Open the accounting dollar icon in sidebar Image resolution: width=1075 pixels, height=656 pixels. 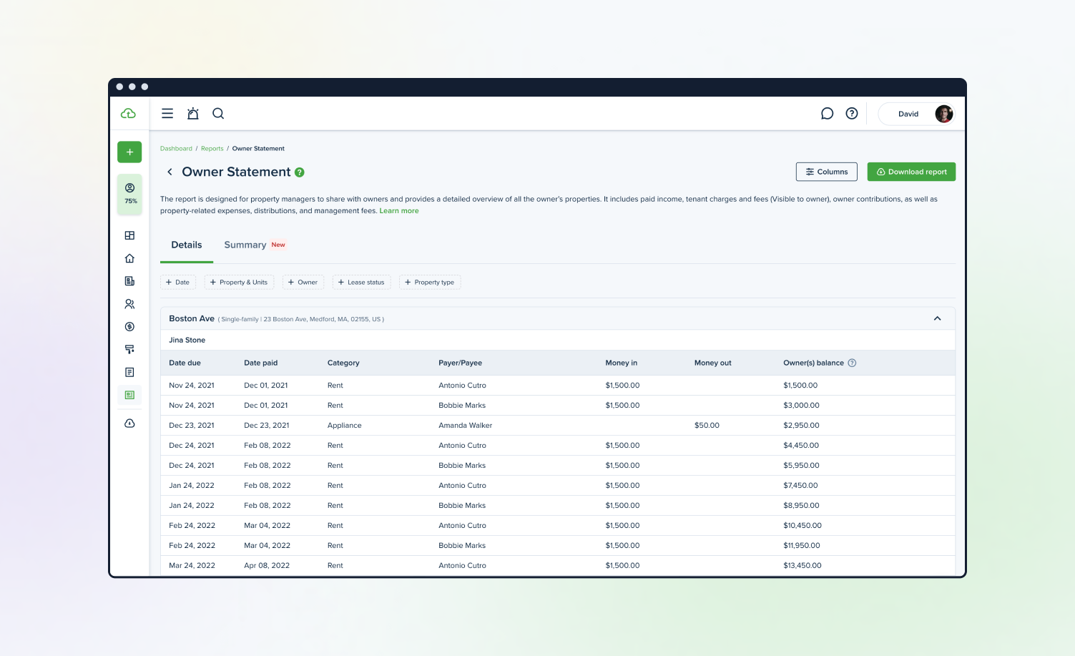129,327
